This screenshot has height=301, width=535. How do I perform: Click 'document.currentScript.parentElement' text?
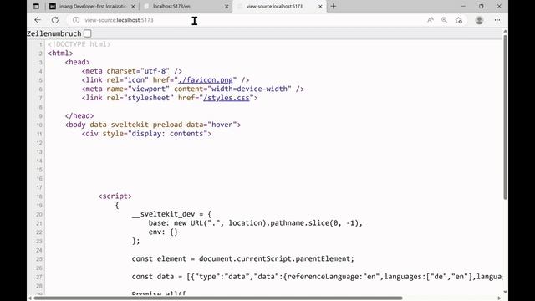[x=275, y=258]
